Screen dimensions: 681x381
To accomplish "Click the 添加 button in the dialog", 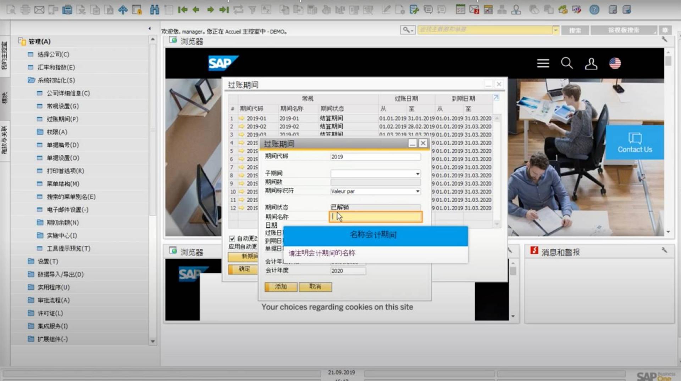I will (281, 286).
